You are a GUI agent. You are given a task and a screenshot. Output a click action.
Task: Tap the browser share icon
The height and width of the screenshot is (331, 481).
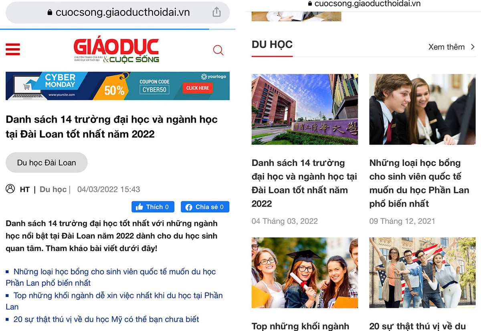click(216, 12)
